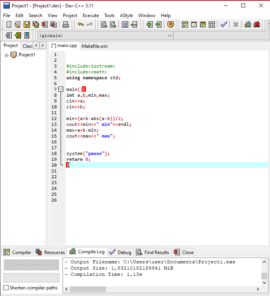The width and height of the screenshot is (270, 296).
Task: Print the file with printer icon
Action: coord(66,24)
